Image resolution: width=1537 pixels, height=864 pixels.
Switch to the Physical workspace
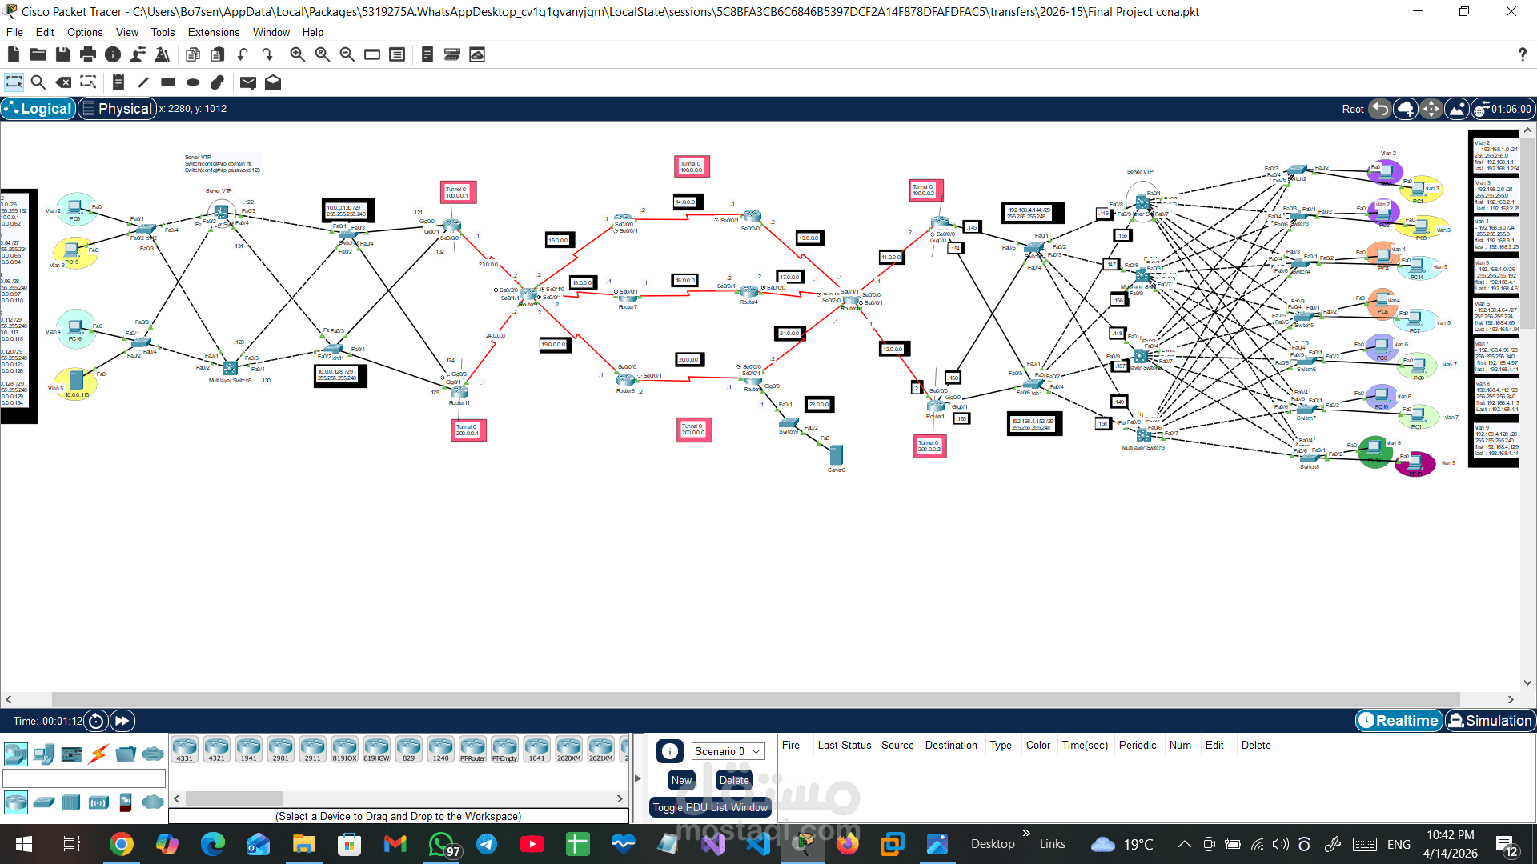(x=117, y=108)
